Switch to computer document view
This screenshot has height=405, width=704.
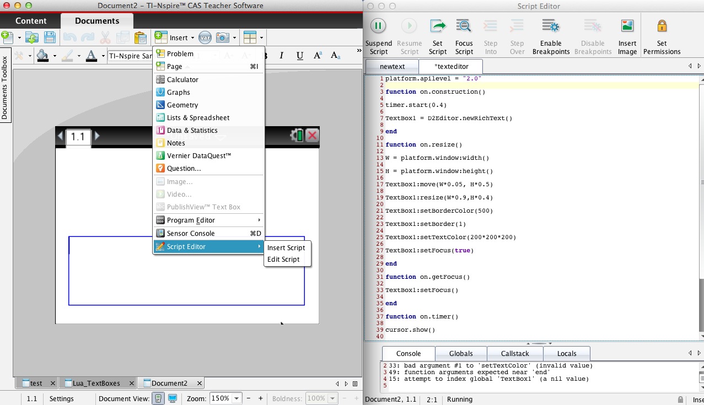click(x=173, y=398)
